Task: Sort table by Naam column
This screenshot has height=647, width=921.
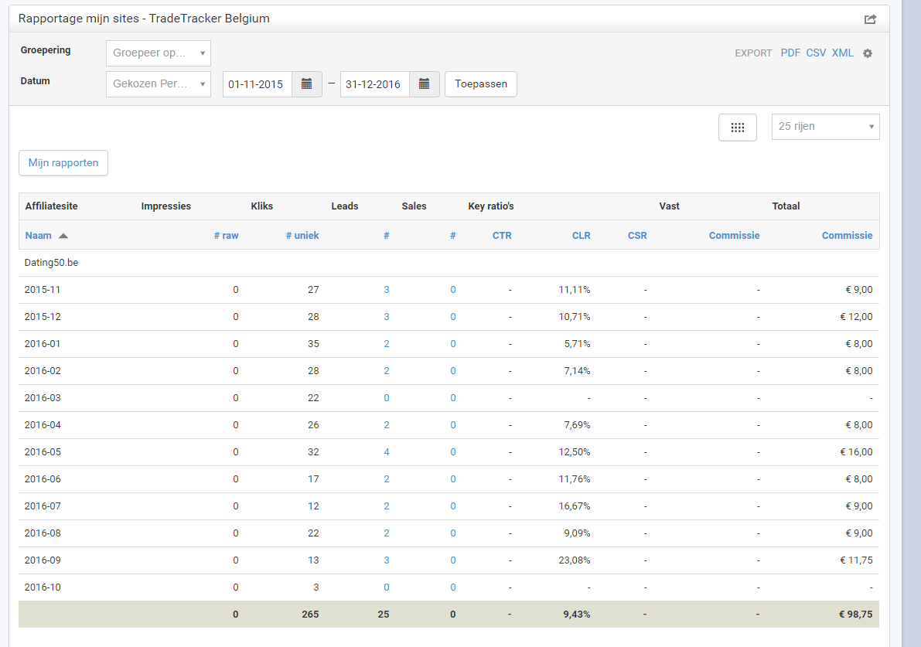Action: (x=38, y=236)
